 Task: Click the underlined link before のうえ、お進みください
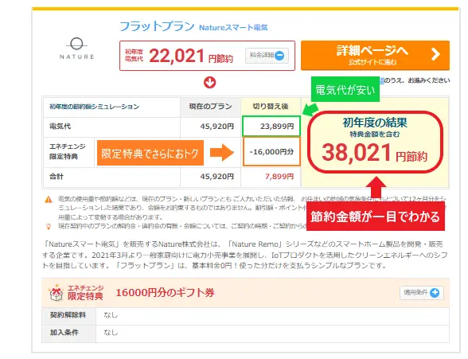click(382, 80)
